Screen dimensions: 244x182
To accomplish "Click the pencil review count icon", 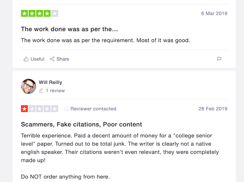I will tap(41, 91).
